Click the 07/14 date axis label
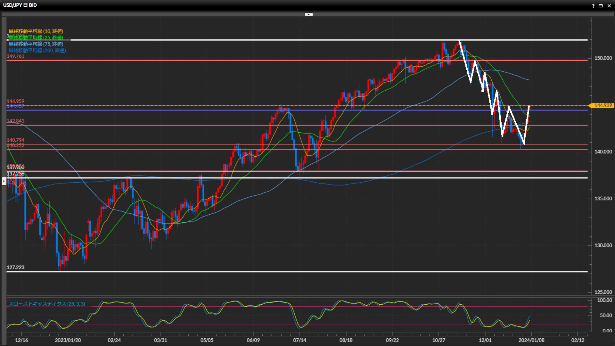The width and height of the screenshot is (615, 346). tap(299, 340)
